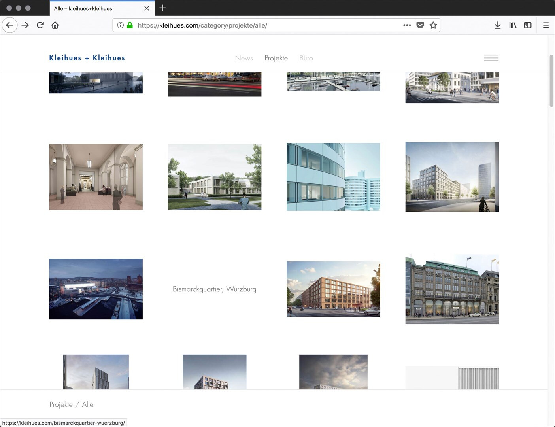Viewport: 555px width, 427px height.
Task: Click the browser back arrow button
Action: tap(10, 25)
